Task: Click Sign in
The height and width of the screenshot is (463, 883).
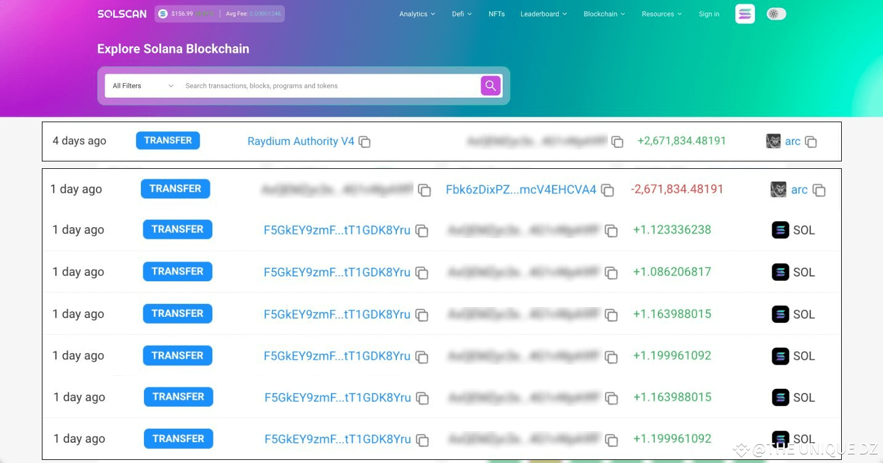Action: [709, 14]
